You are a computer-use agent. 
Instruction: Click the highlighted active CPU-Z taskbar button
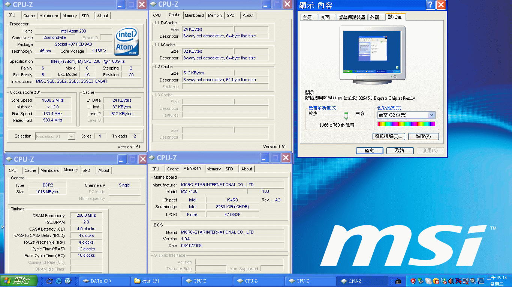(x=362, y=281)
